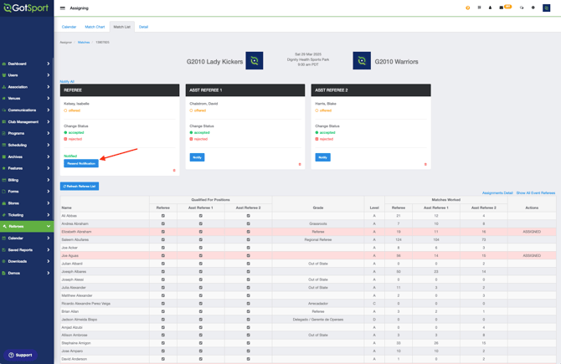Delete Asst Referee 1 assignment trash icon
Screen dimensions: 561x364
pos(300,165)
